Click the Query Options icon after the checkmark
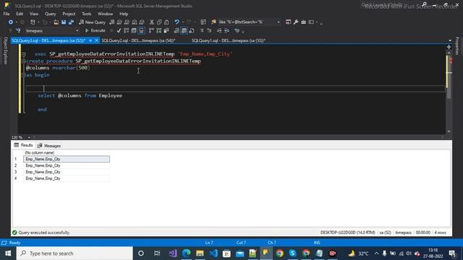The height and width of the screenshot is (260, 463). tap(134, 30)
